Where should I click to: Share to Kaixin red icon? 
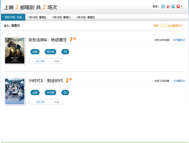click(178, 6)
